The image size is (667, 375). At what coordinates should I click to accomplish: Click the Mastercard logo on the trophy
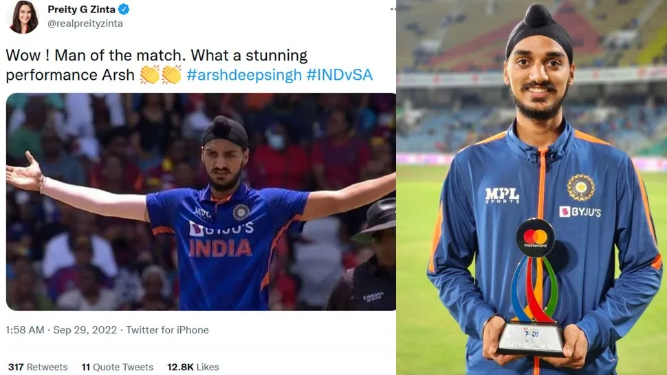535,237
